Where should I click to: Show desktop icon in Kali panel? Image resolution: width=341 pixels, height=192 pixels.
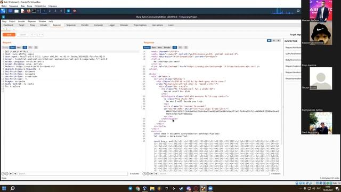[10, 11]
